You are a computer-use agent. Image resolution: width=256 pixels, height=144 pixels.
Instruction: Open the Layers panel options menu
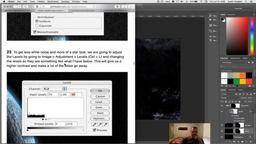[x=254, y=90]
